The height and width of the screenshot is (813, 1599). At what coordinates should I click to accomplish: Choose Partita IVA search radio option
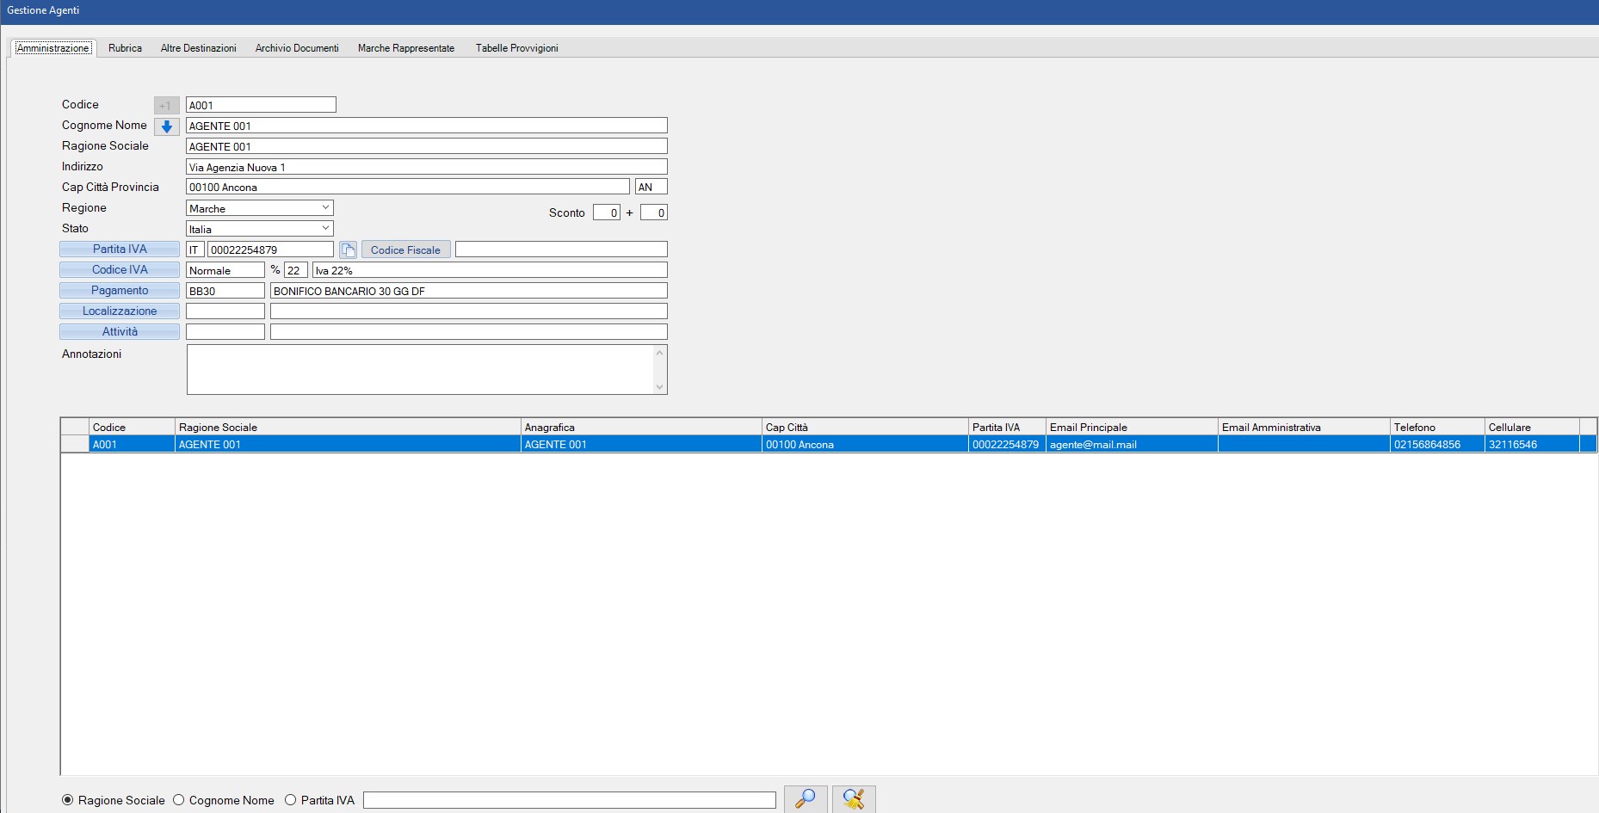(x=291, y=800)
